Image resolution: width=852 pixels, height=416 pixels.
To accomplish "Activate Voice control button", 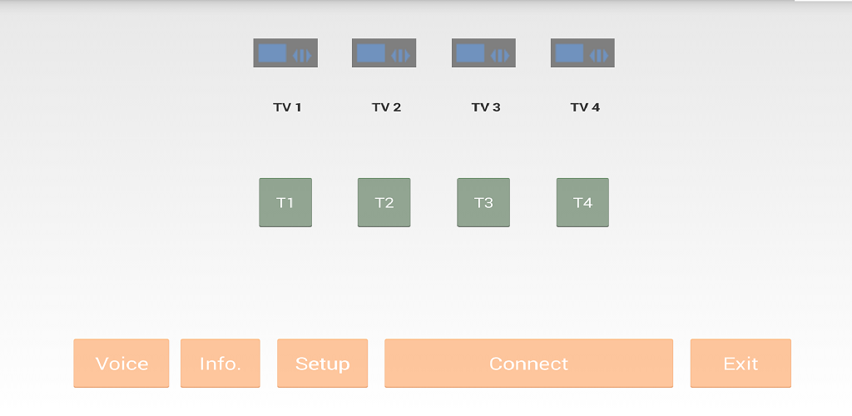I will [x=121, y=364].
